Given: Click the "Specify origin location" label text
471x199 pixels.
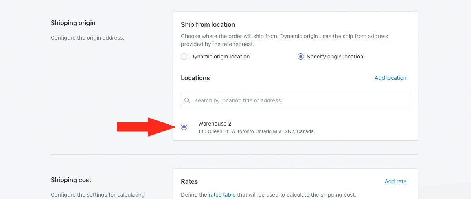Looking at the screenshot, I should (x=335, y=57).
